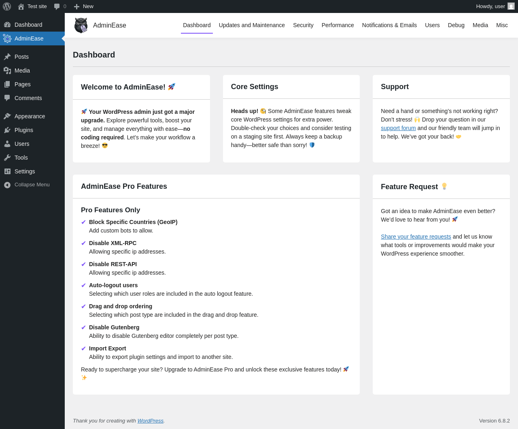The image size is (518, 429).
Task: Collapse the sidebar via Collapse Menu
Action: [32, 185]
